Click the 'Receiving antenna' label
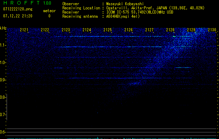 tap(80, 16)
